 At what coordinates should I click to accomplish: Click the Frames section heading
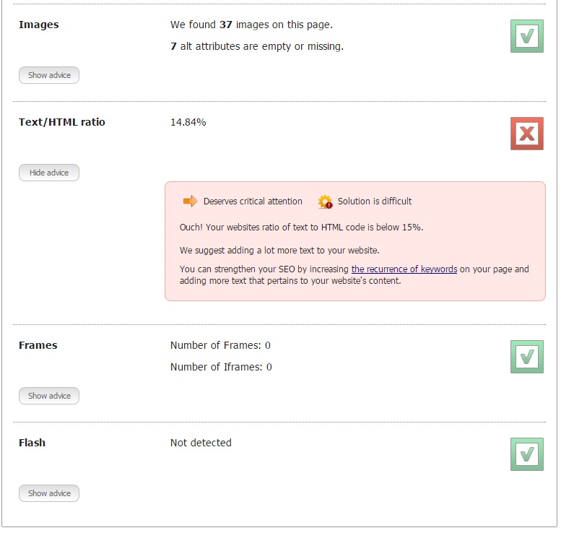[38, 345]
